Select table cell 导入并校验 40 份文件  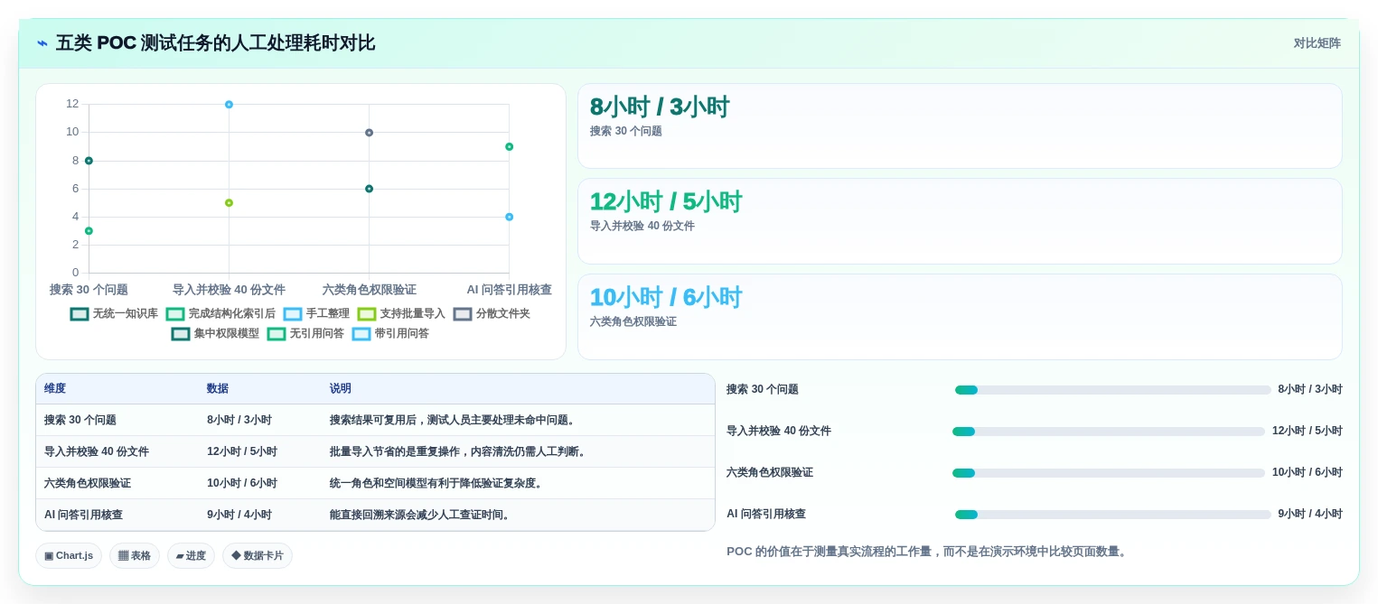[x=97, y=451]
